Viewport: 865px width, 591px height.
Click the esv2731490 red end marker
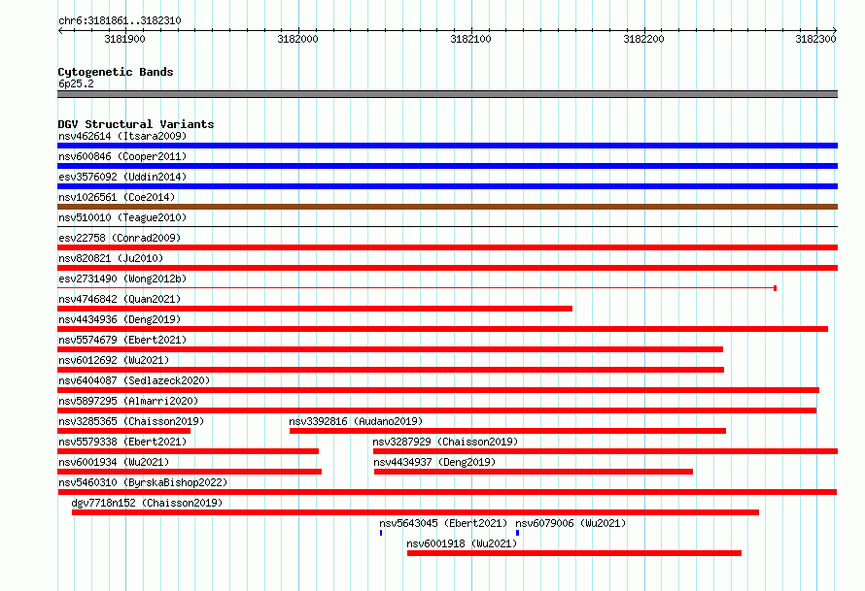(x=775, y=288)
